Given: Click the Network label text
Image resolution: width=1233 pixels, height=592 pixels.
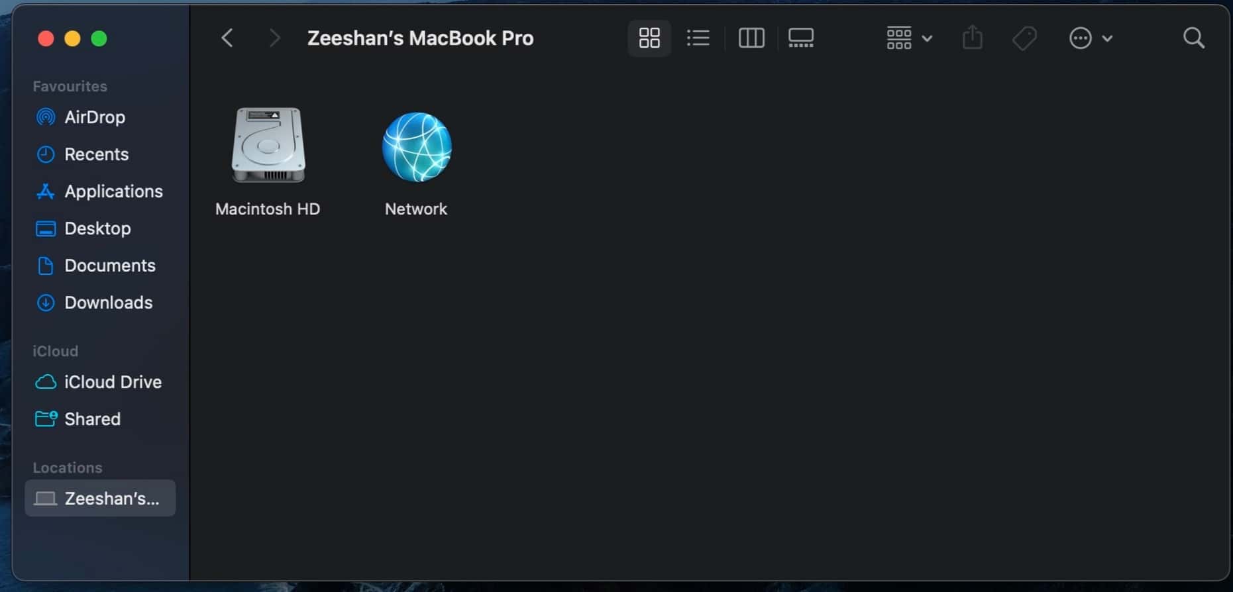Looking at the screenshot, I should (x=416, y=209).
